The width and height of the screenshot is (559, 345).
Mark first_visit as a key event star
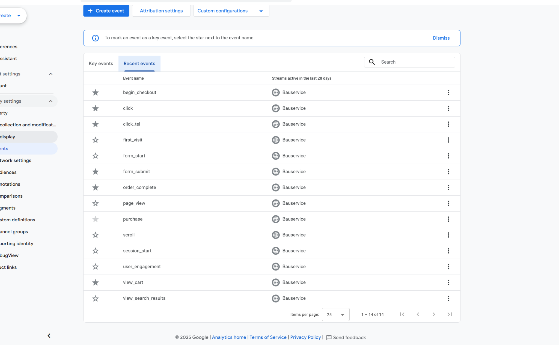95,140
